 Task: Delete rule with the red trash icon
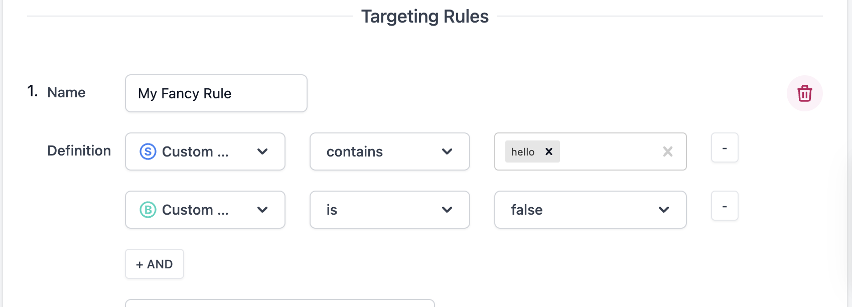point(804,93)
